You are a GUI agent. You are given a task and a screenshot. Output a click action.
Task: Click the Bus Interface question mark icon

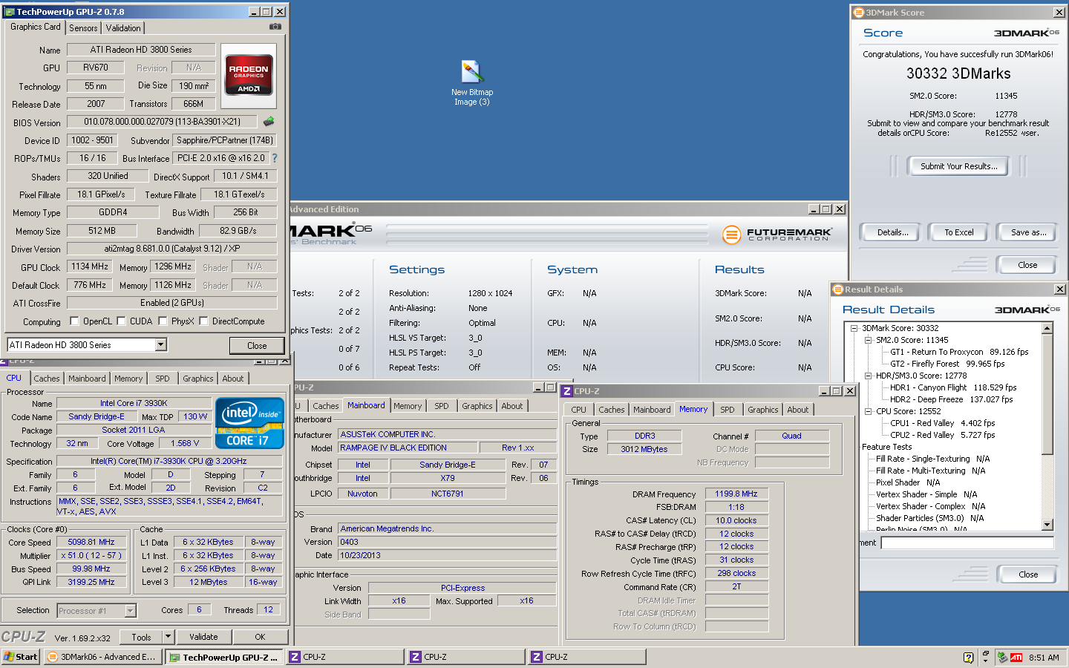[275, 158]
